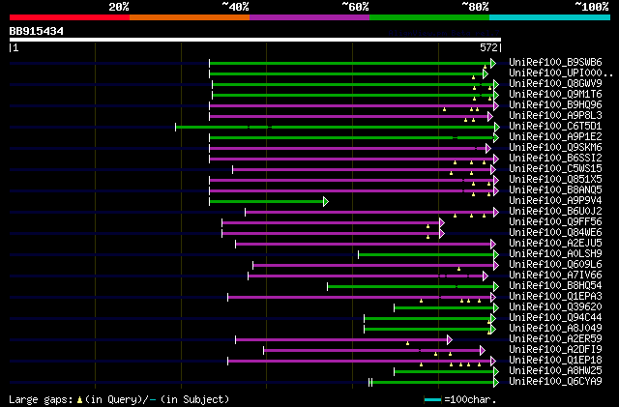619x407 pixels.
Task: Click the green arrowhead ending the UniRef100_A9P9V4 alignment
Action: (326, 202)
